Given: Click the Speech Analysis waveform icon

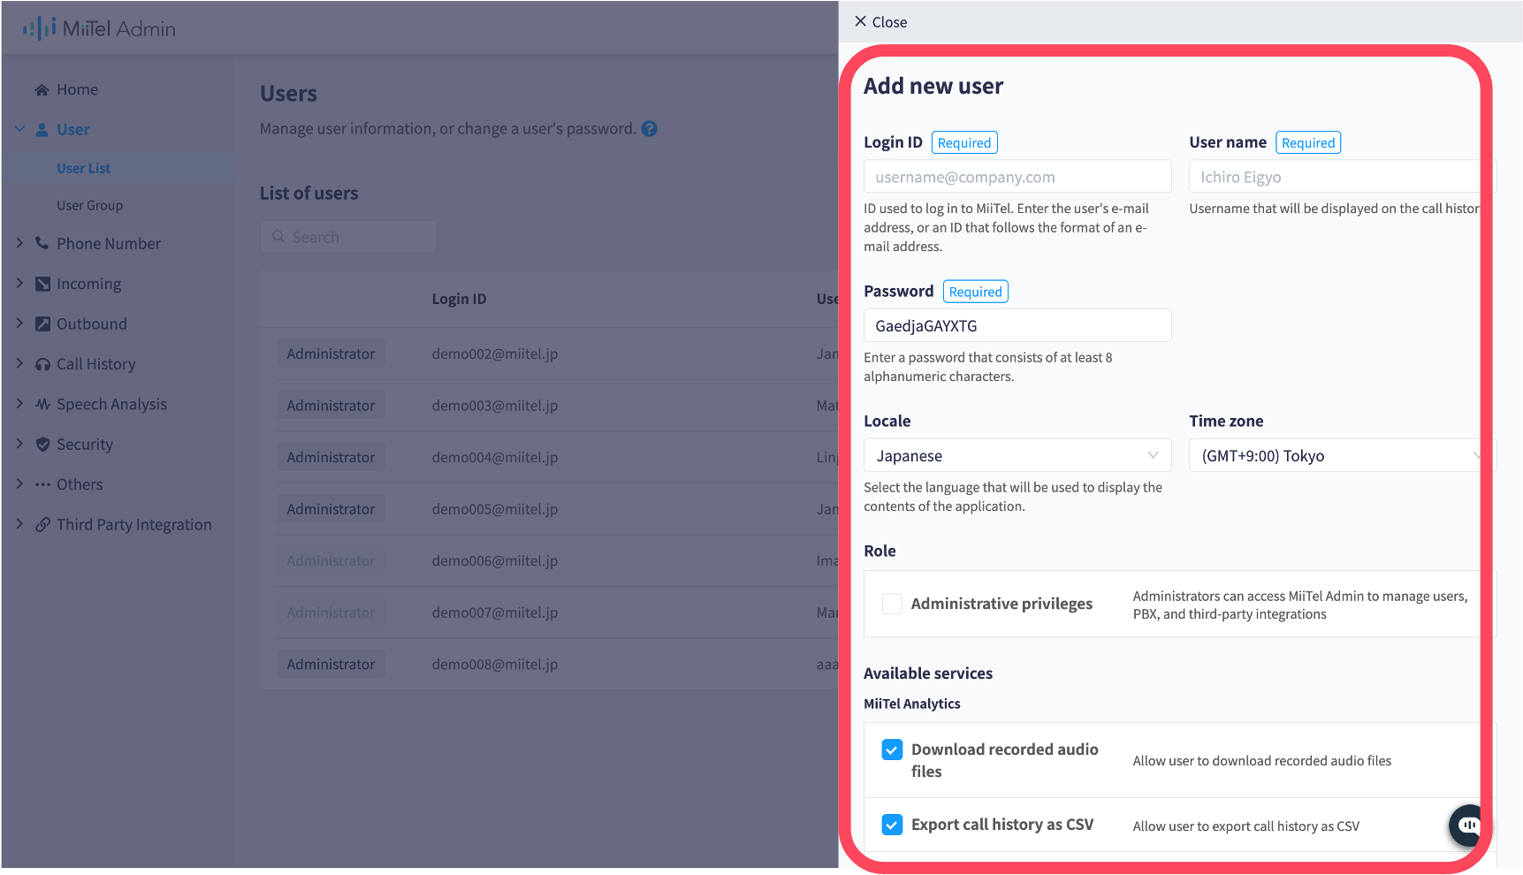Looking at the screenshot, I should click(x=42, y=404).
